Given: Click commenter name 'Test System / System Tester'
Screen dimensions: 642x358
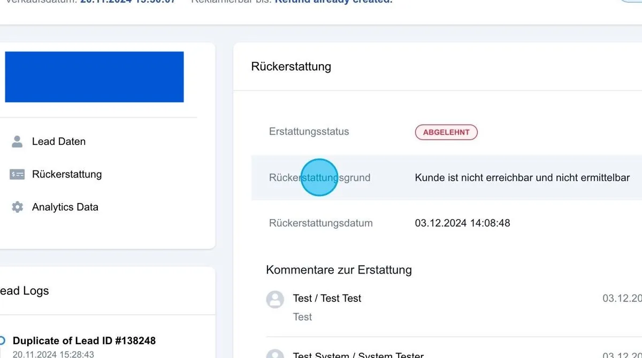Looking at the screenshot, I should (358, 355).
